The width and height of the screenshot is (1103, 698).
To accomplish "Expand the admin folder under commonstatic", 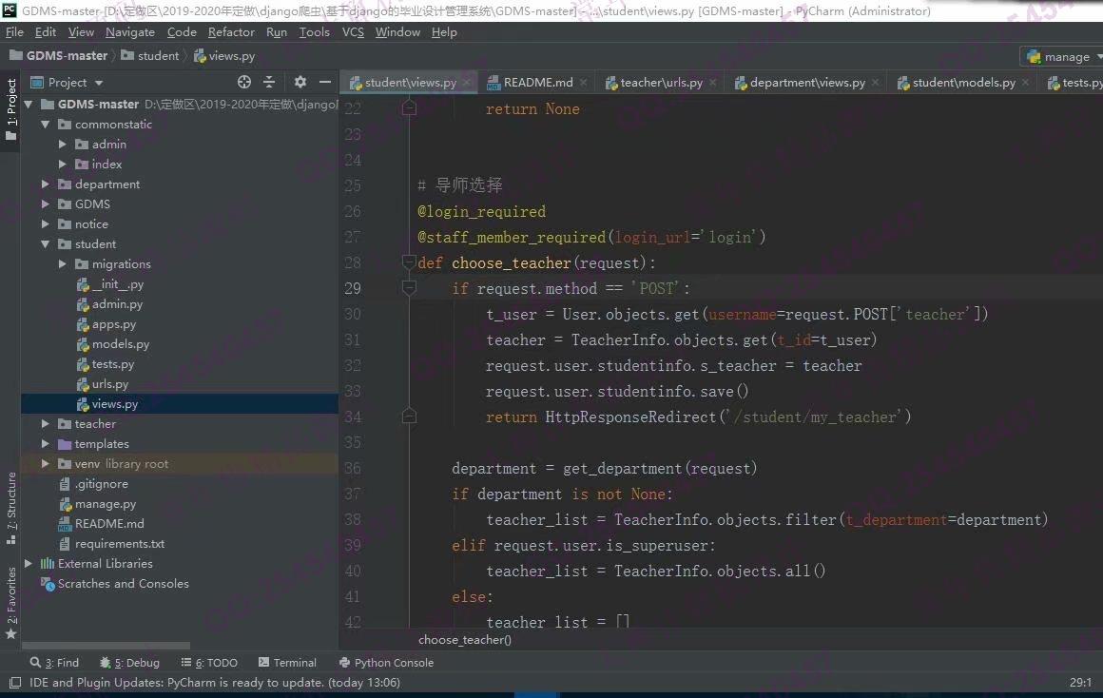I will click(x=62, y=145).
